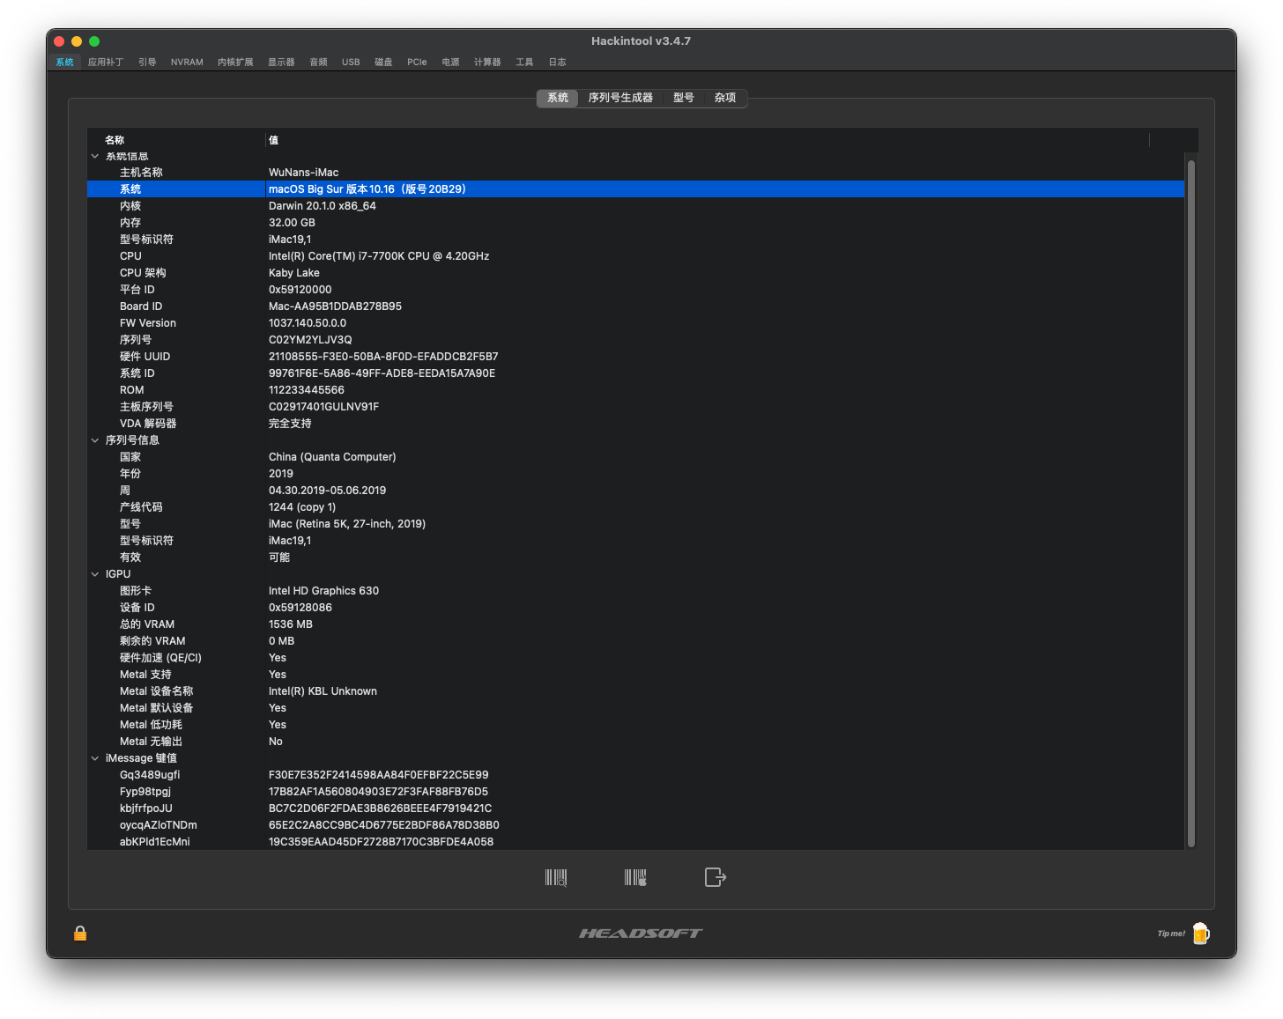This screenshot has width=1283, height=1019.
Task: Open the 应用补丁 toolbar item
Action: [x=106, y=63]
